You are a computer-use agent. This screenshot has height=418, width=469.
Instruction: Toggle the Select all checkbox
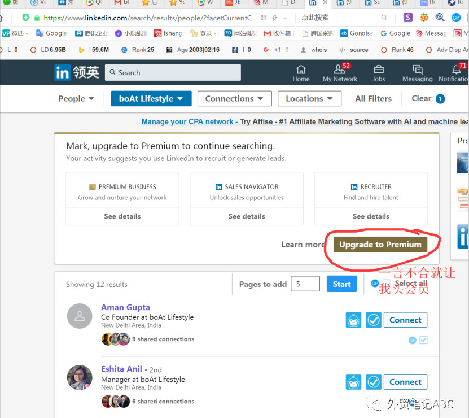(387, 283)
